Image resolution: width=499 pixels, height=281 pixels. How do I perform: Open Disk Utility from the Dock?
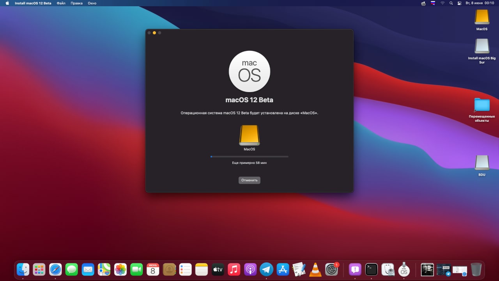click(388, 269)
